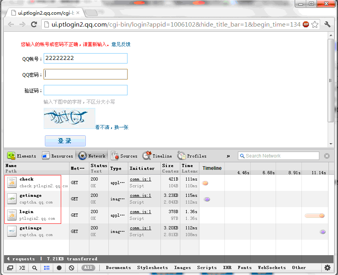
Task: Switch to the Resources panel
Action: [x=58, y=156]
